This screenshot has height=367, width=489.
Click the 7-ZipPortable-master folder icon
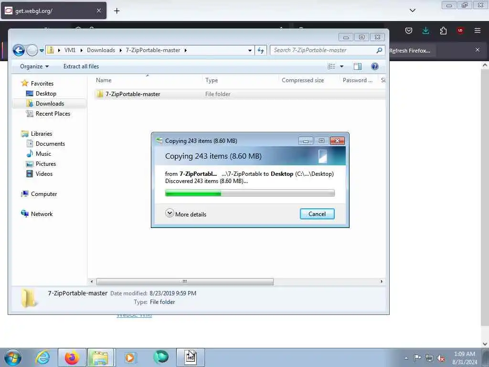pyautogui.click(x=99, y=94)
